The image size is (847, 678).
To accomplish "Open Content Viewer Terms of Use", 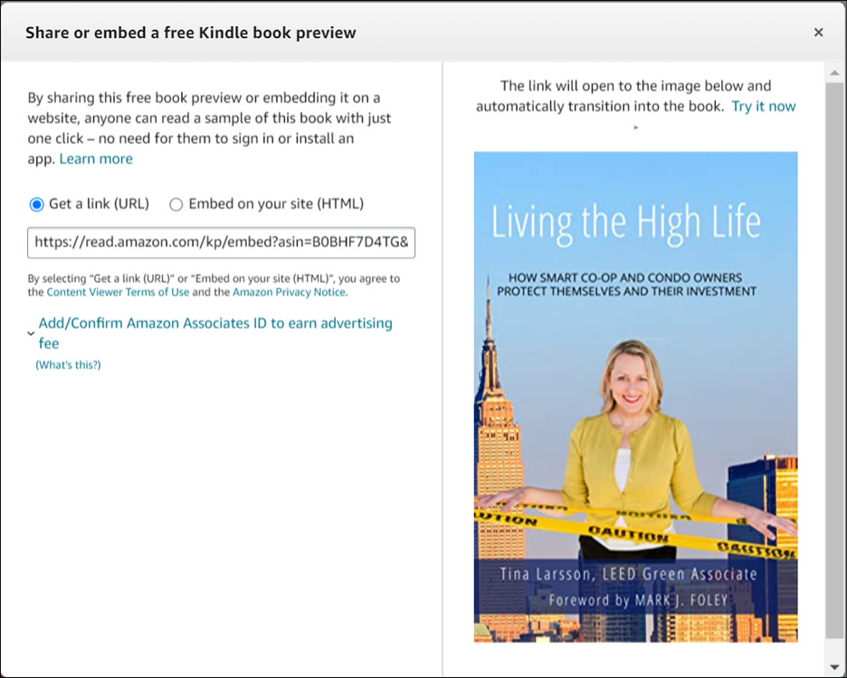I will pos(118,292).
